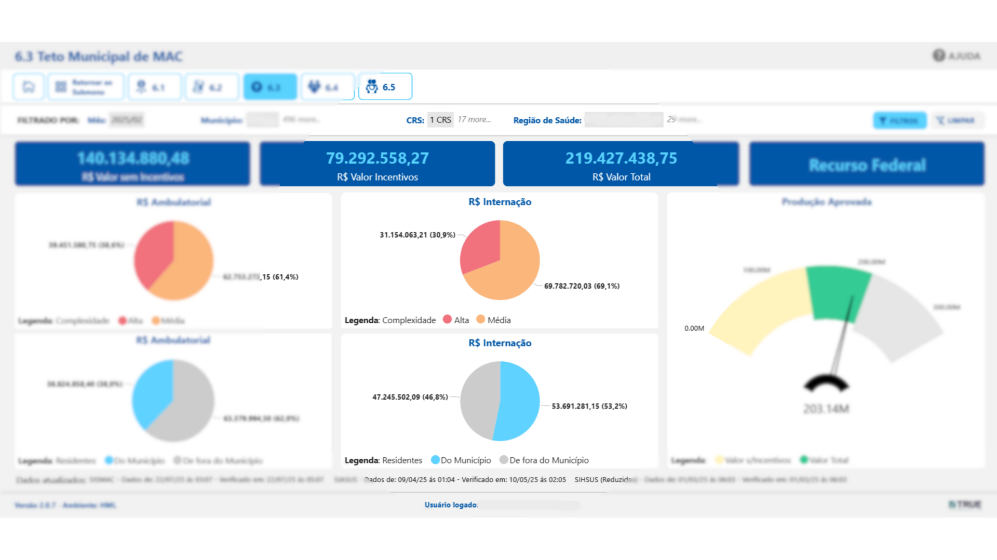Expand the '17 more...' CRS list
Viewport: 997px width, 560px height.
(x=474, y=120)
